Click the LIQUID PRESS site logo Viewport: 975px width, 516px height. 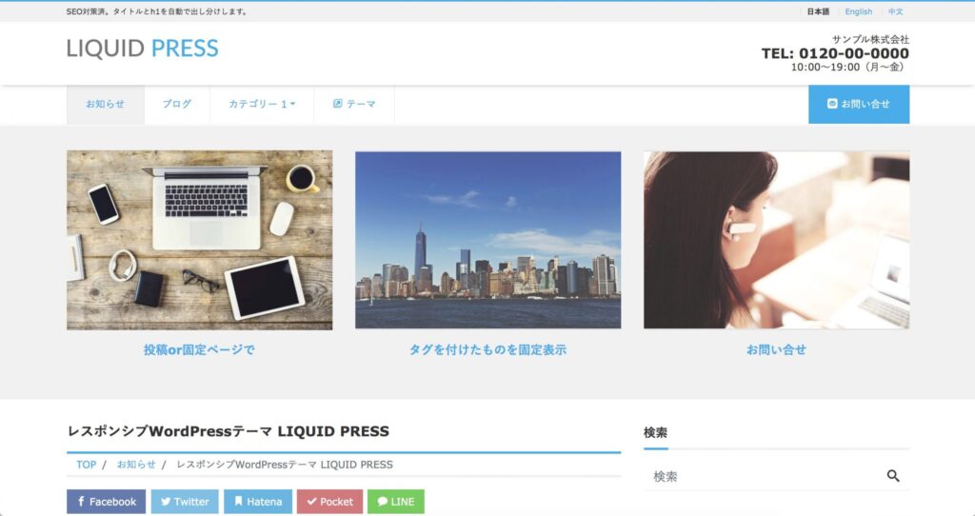143,49
